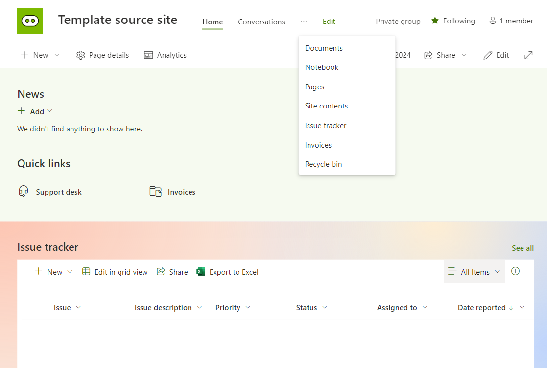The width and height of the screenshot is (547, 368).
Task: Click the News Add plus icon
Action: (x=21, y=111)
